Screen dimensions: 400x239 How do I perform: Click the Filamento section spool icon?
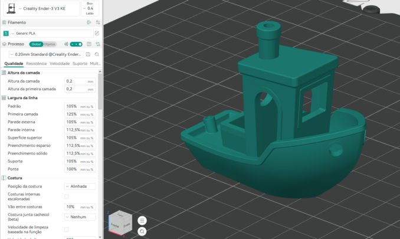point(4,22)
